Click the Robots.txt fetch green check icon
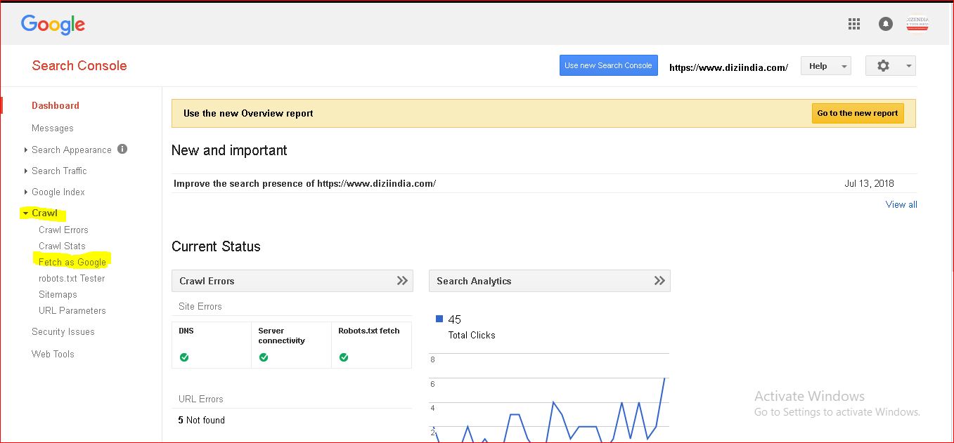 (344, 357)
